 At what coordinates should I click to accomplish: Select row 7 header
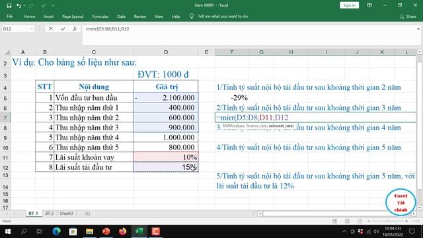tap(5, 118)
